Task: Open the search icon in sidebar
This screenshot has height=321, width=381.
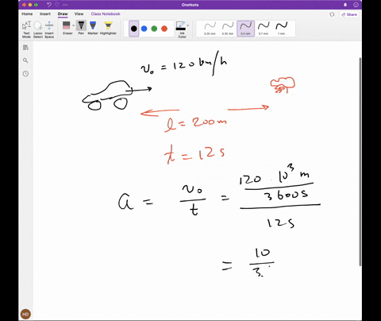Action: (x=25, y=60)
